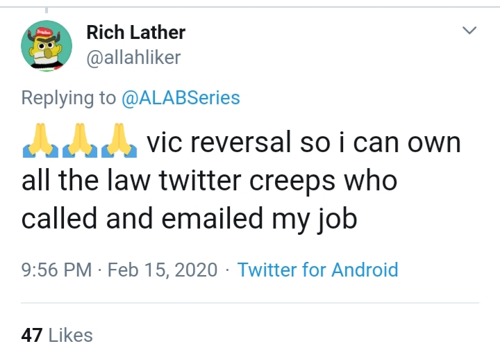Click the middle praying hands emoji
500x362 pixels.
point(80,140)
